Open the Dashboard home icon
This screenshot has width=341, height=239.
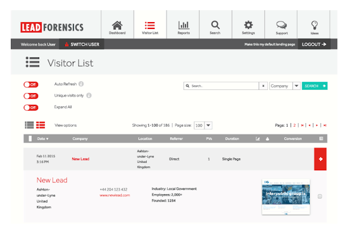pyautogui.click(x=117, y=26)
